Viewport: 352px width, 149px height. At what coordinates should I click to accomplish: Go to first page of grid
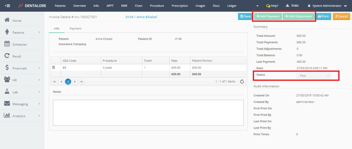pos(54,82)
